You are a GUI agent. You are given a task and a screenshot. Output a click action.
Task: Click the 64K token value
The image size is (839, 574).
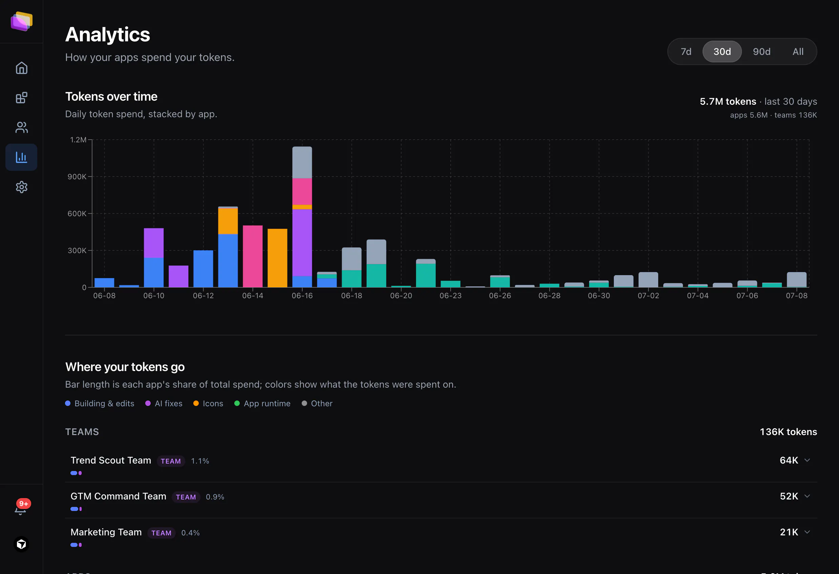point(789,460)
